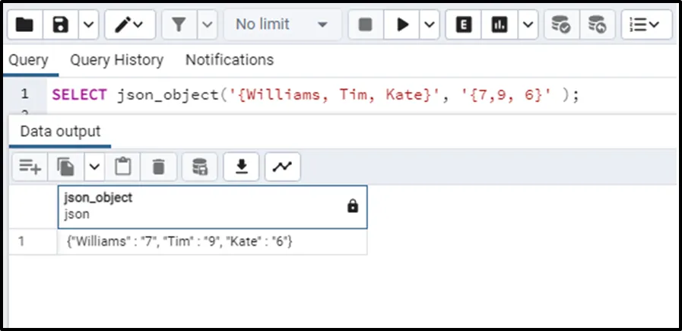Open the Notifications tab
The width and height of the screenshot is (682, 331).
(x=229, y=59)
